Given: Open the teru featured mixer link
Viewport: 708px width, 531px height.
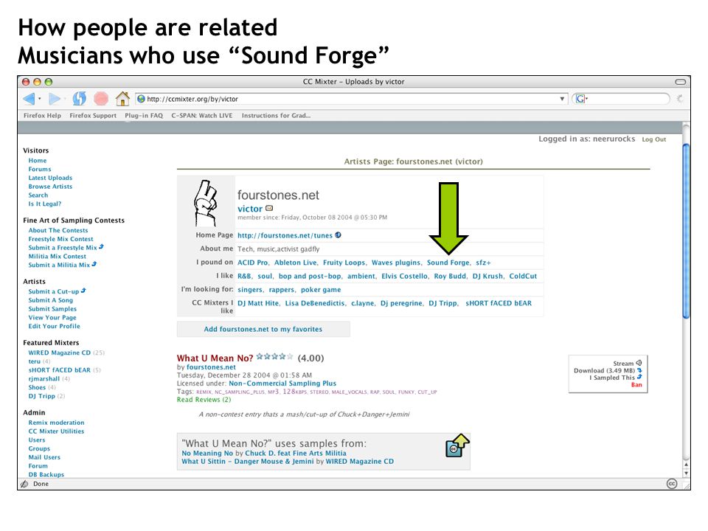Looking at the screenshot, I should pyautogui.click(x=35, y=361).
